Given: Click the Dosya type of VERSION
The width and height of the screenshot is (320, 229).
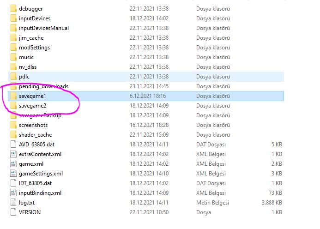Looking at the screenshot, I should (x=204, y=212).
